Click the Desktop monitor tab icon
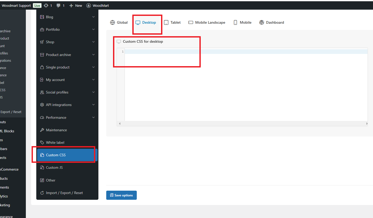The height and width of the screenshot is (218, 373). coord(138,23)
